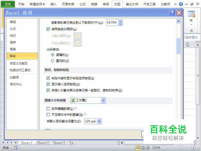
Task: Click the blue ribbon Help icon
Action: pyautogui.click(x=181, y=4)
